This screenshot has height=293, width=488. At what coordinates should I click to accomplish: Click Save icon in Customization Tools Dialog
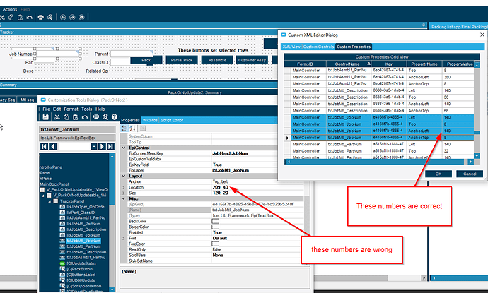point(45,117)
